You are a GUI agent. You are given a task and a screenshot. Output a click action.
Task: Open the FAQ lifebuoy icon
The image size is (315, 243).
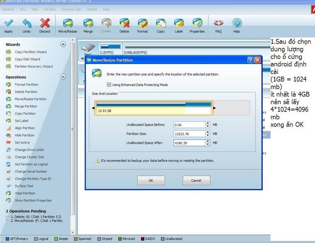pos(218,23)
